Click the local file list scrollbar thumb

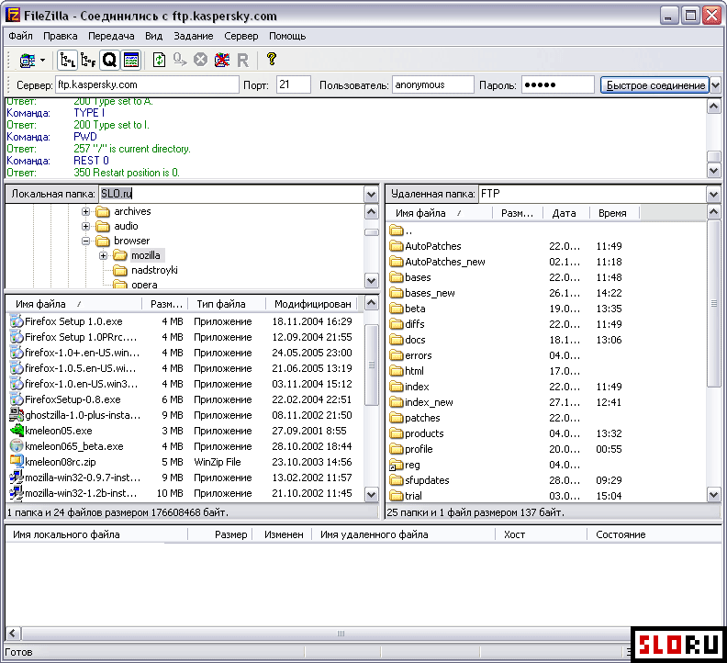click(x=372, y=365)
